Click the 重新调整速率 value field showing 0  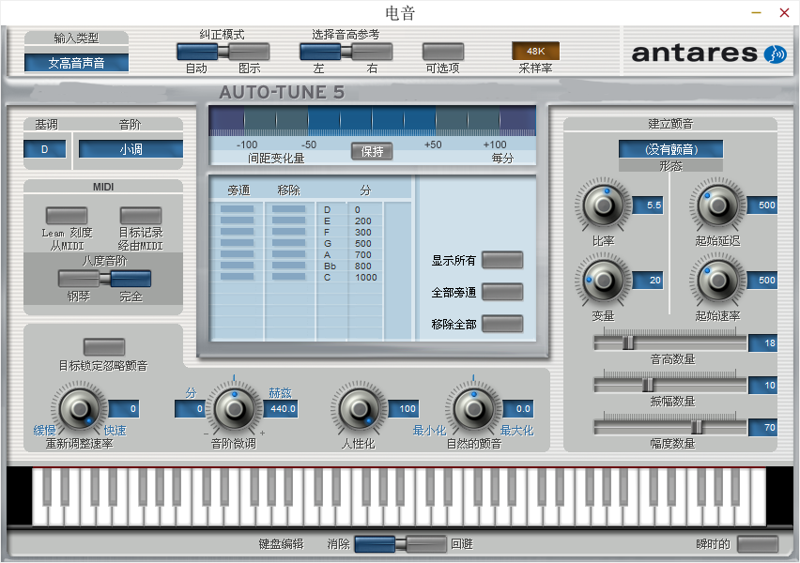[x=123, y=408]
